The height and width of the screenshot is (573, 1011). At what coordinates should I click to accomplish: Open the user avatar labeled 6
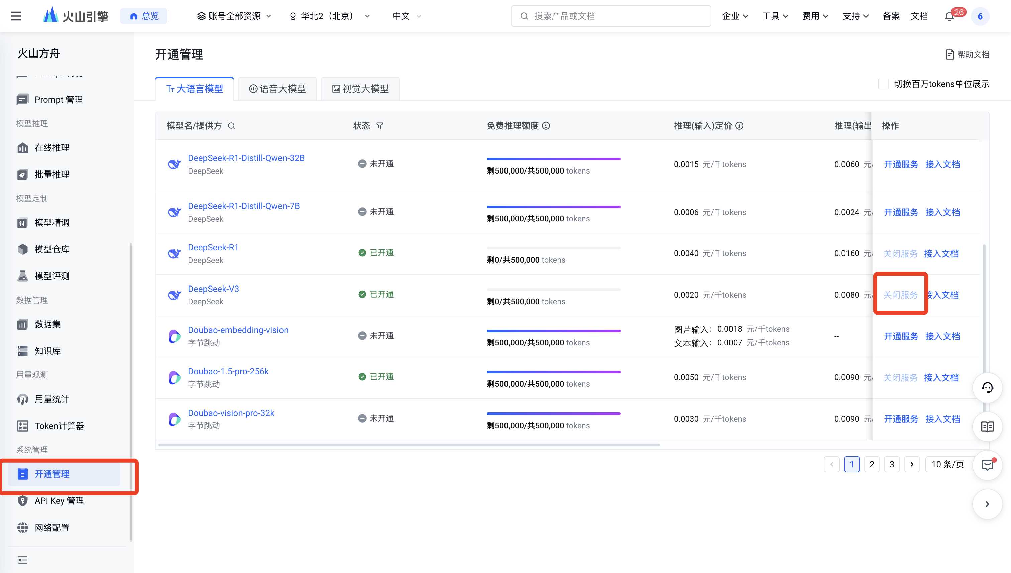coord(980,16)
